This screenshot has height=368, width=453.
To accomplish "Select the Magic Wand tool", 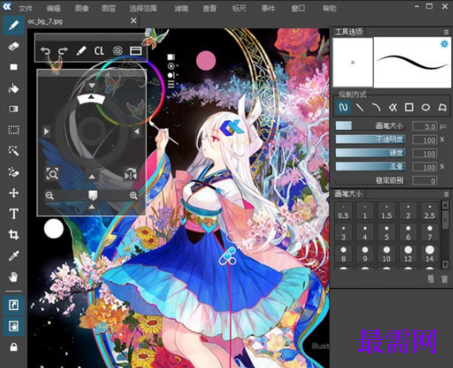I will point(14,150).
